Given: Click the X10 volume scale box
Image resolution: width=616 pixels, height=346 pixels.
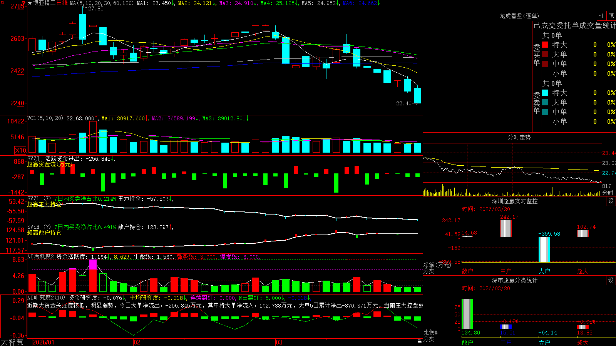Looking at the screenshot, I should (20, 150).
